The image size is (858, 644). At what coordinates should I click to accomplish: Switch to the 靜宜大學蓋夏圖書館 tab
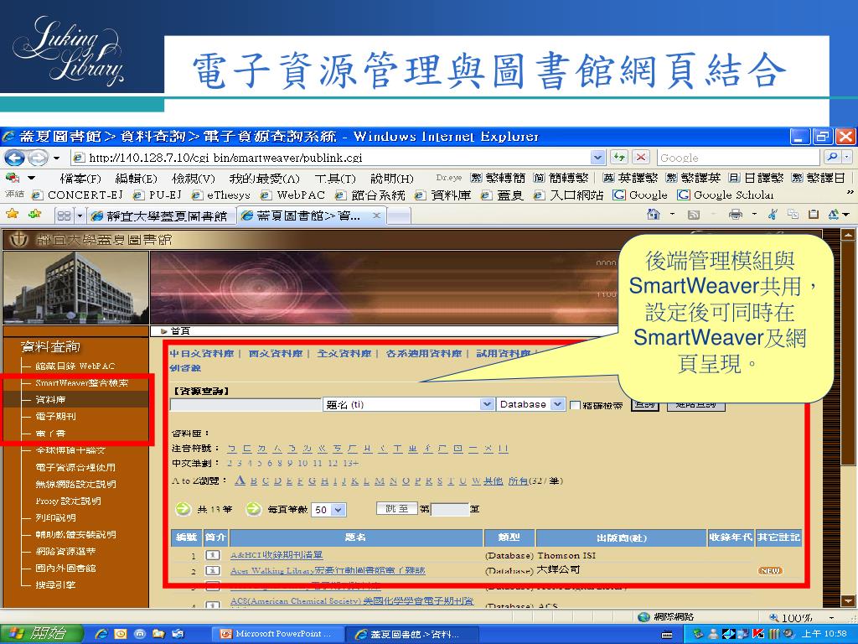(x=161, y=216)
